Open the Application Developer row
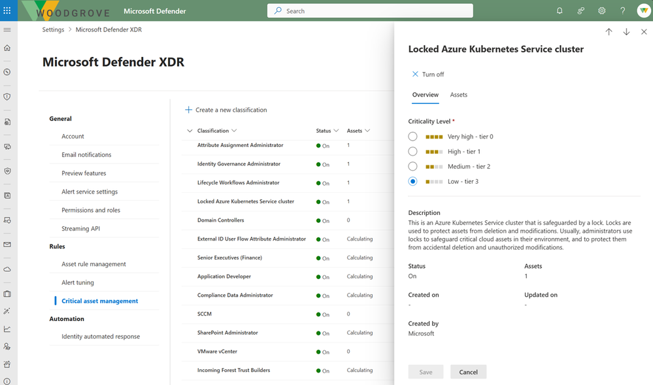 (288, 276)
